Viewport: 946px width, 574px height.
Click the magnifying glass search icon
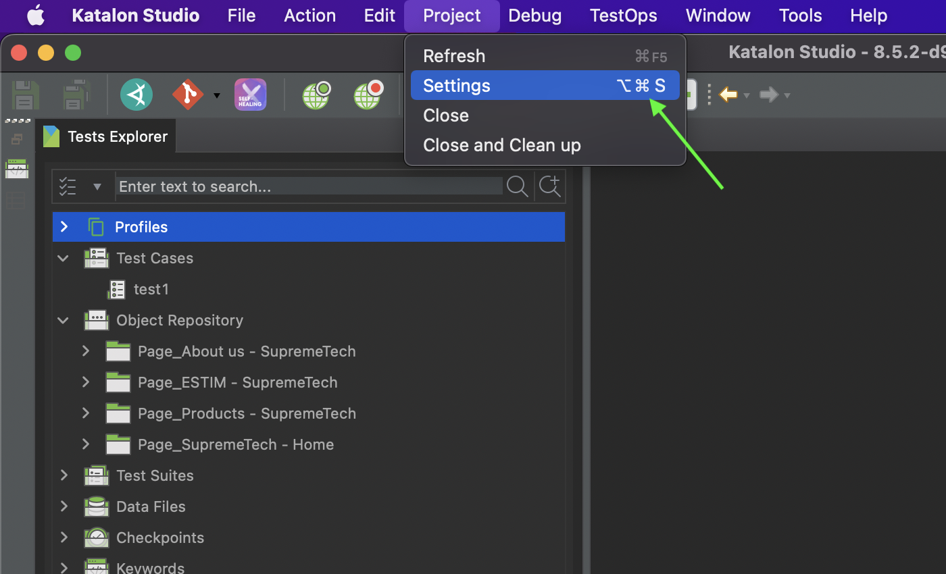[x=518, y=186]
